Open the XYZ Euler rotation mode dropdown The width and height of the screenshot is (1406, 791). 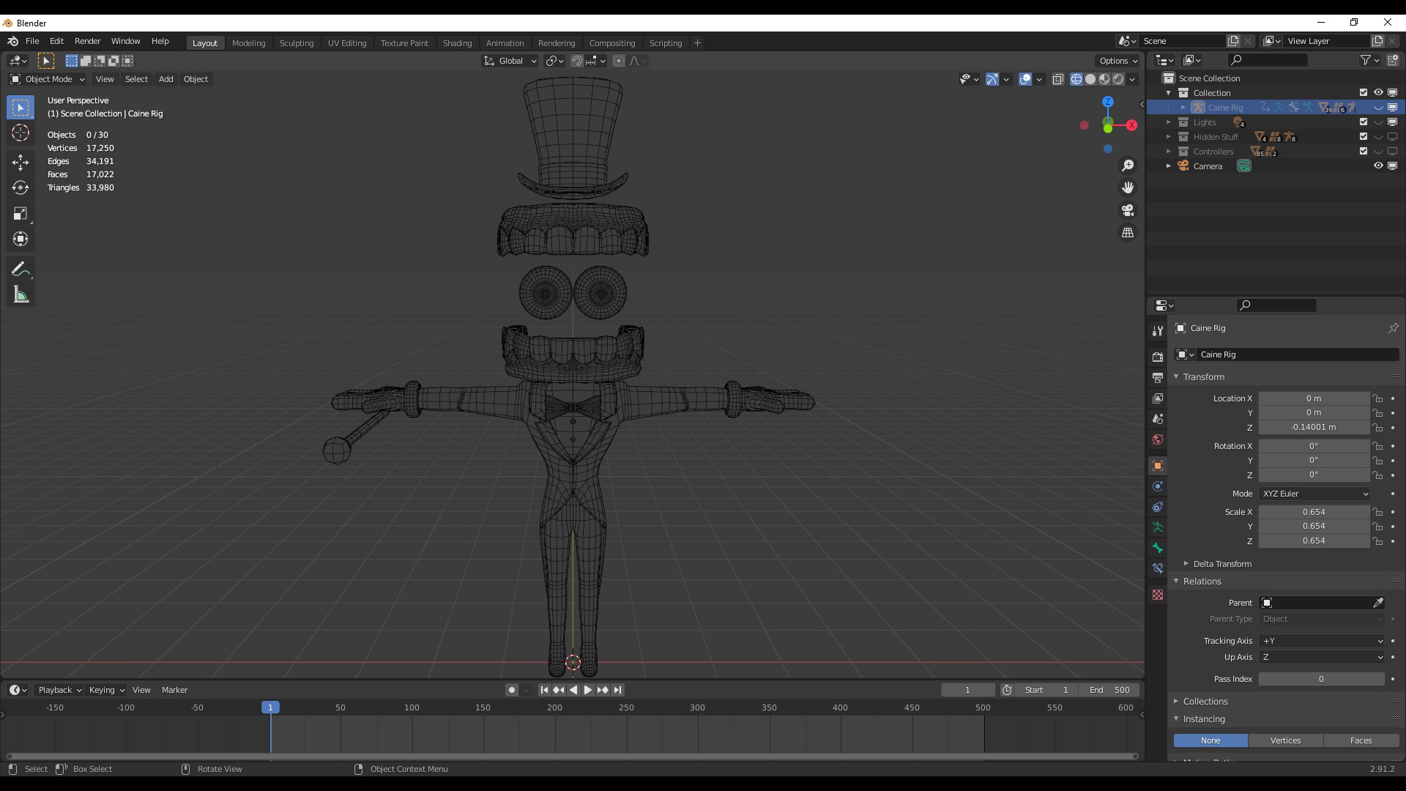tap(1314, 494)
